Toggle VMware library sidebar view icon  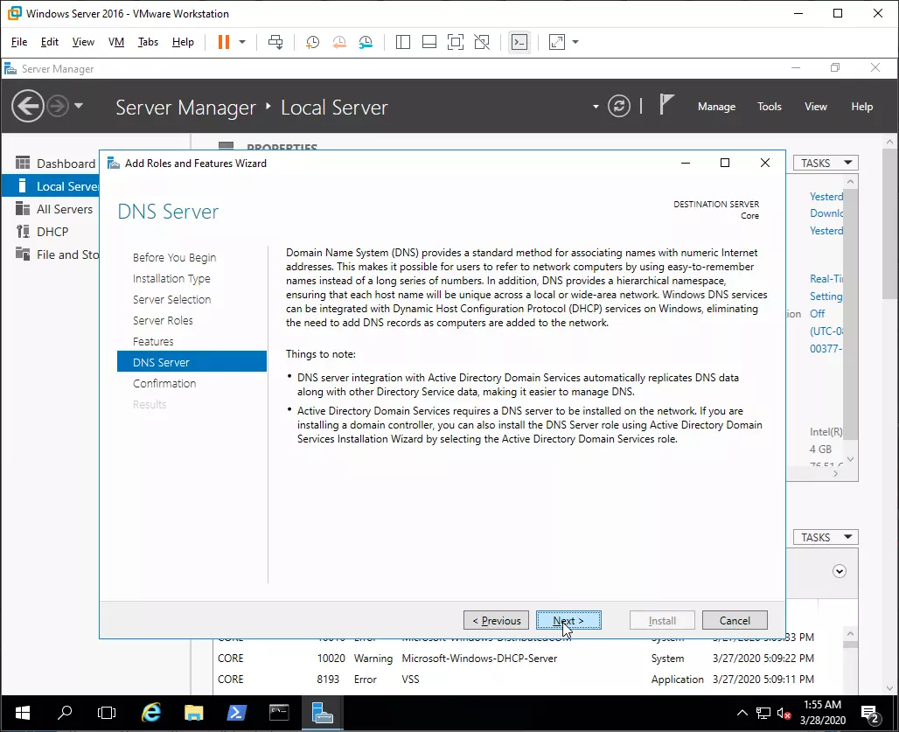pos(403,42)
